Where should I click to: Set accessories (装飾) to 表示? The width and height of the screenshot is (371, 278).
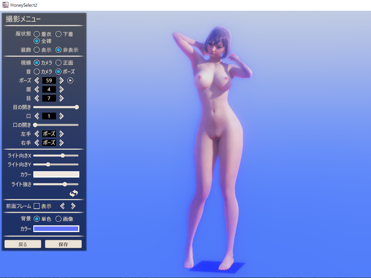click(37, 50)
